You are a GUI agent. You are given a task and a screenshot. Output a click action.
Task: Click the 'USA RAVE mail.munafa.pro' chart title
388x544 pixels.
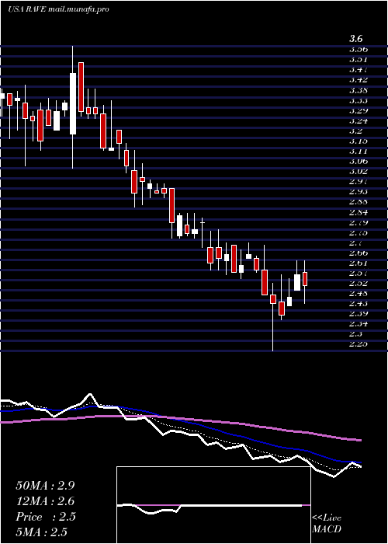(x=58, y=9)
